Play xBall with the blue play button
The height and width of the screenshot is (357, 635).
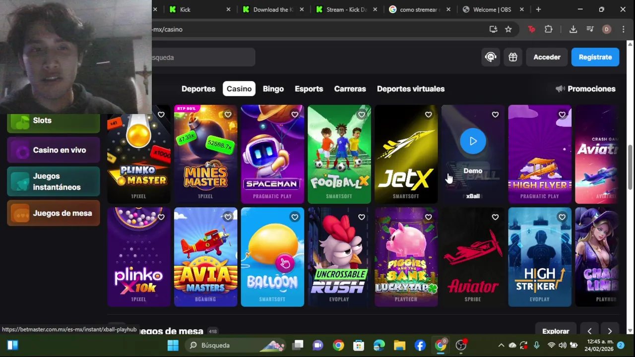pyautogui.click(x=473, y=141)
